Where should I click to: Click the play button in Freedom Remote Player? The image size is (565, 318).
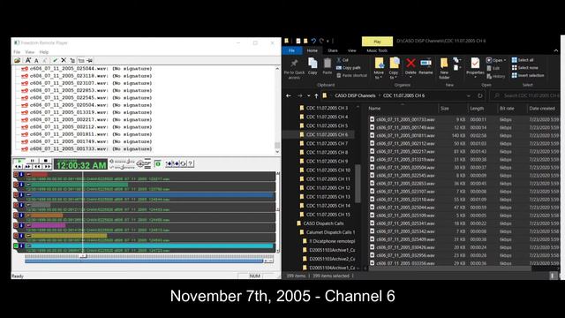[19, 161]
